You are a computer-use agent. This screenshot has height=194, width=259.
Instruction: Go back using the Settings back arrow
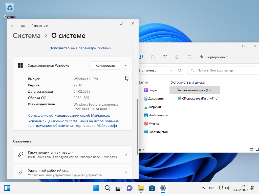(13, 25)
